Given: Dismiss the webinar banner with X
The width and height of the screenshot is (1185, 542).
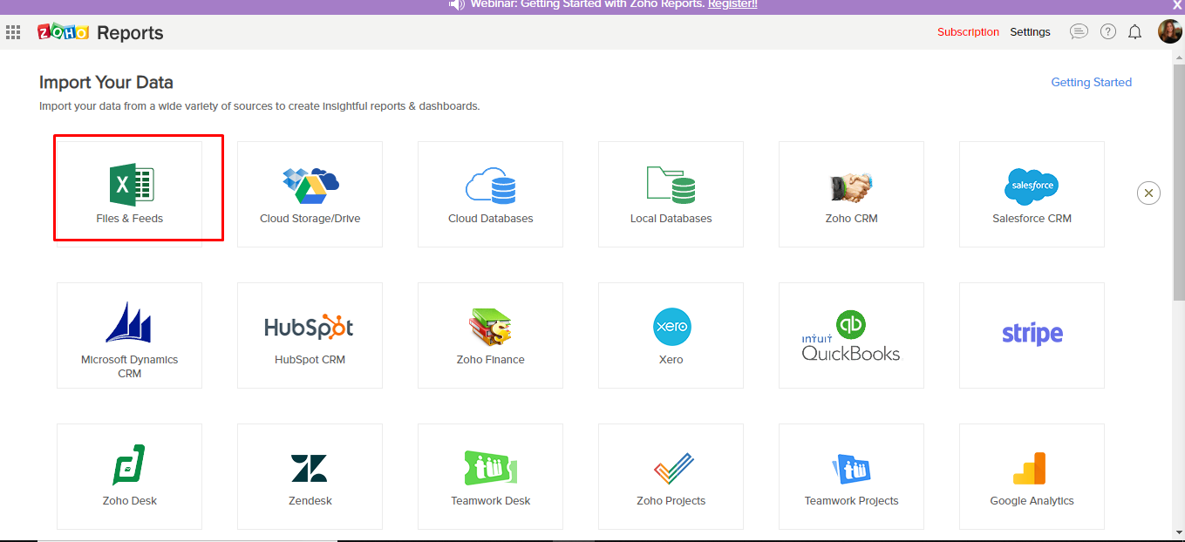Looking at the screenshot, I should pos(1176,5).
